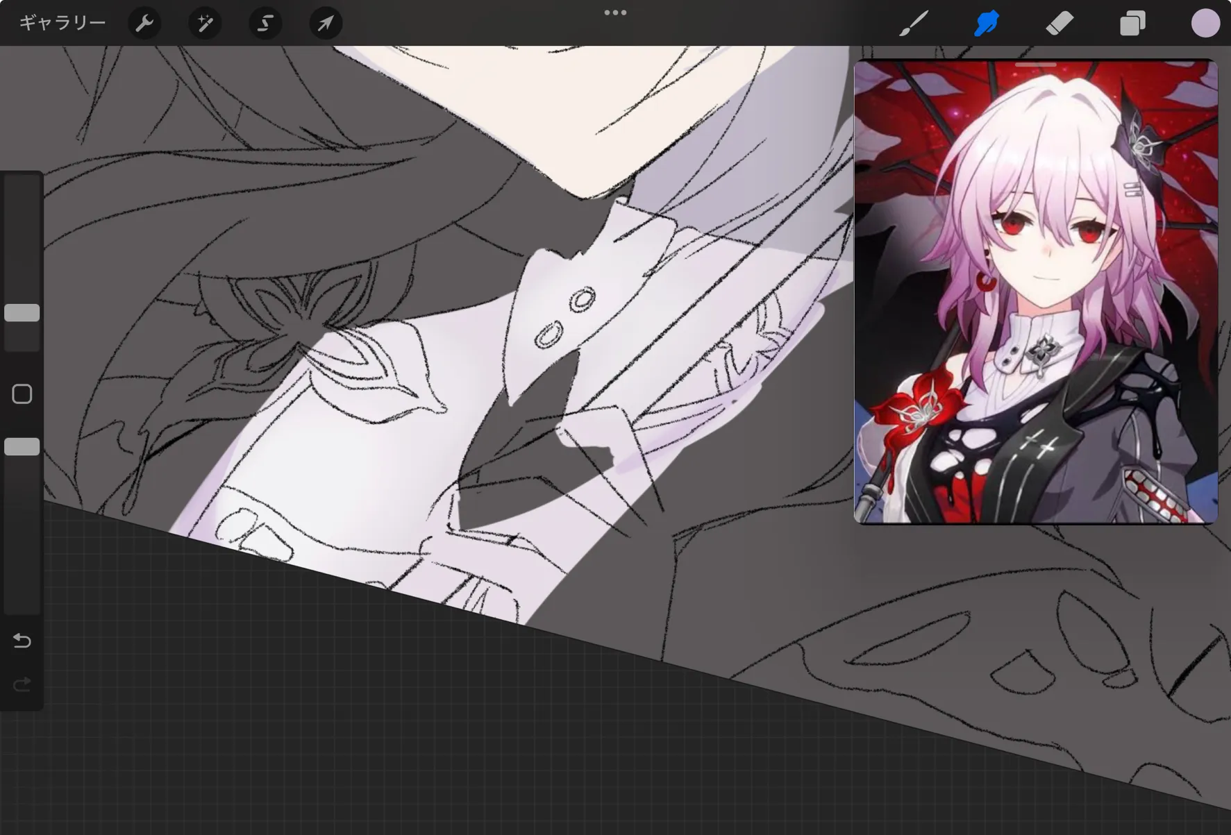Redo the undone stroke

[22, 686]
